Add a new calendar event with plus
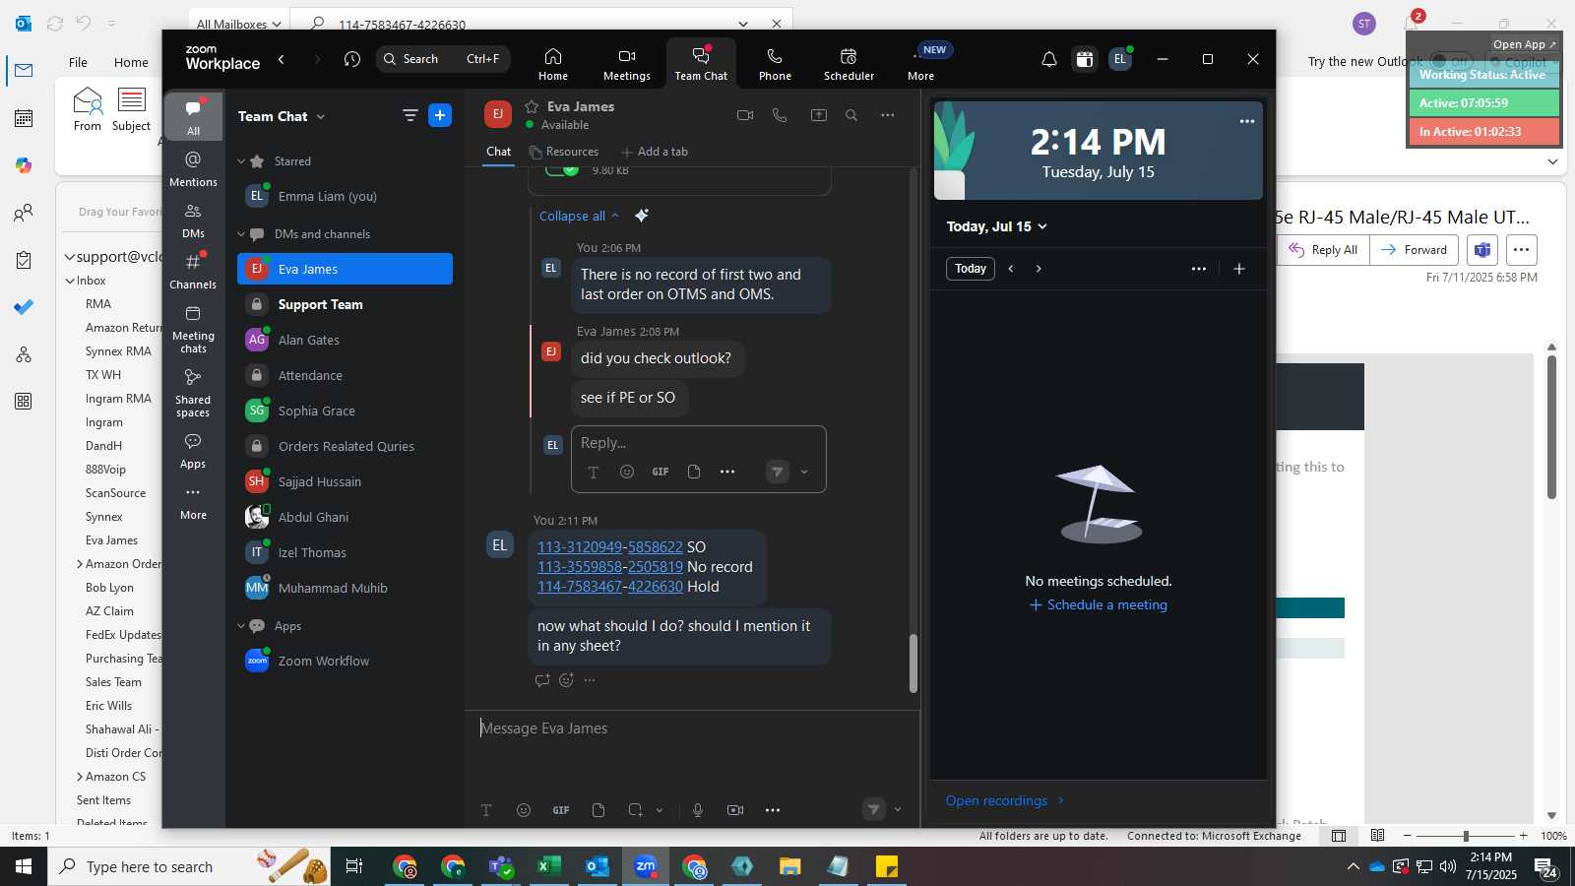Image resolution: width=1575 pixels, height=886 pixels. coord(1239,269)
